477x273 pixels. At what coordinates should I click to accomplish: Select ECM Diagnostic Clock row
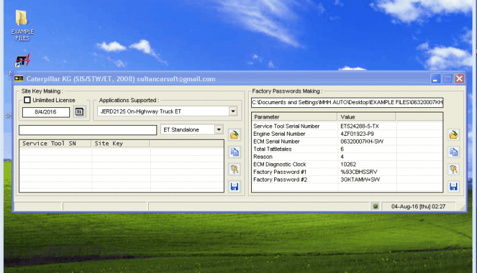pos(347,164)
